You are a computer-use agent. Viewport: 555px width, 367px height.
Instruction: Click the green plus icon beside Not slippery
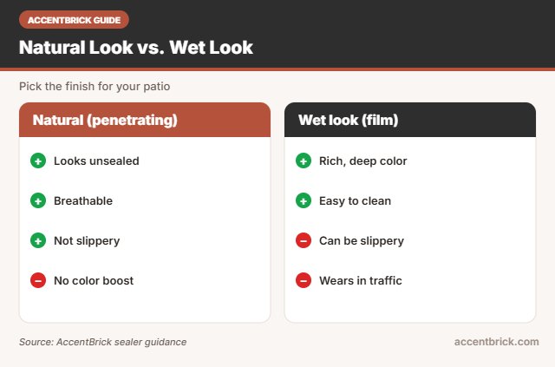38,240
